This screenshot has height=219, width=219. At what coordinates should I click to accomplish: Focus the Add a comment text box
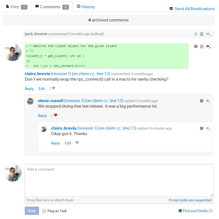[119, 180]
